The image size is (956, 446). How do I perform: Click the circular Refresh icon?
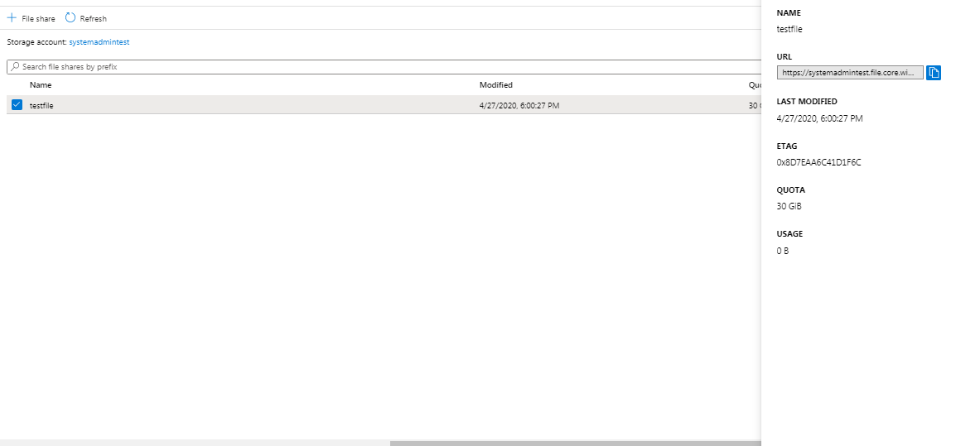tap(70, 18)
